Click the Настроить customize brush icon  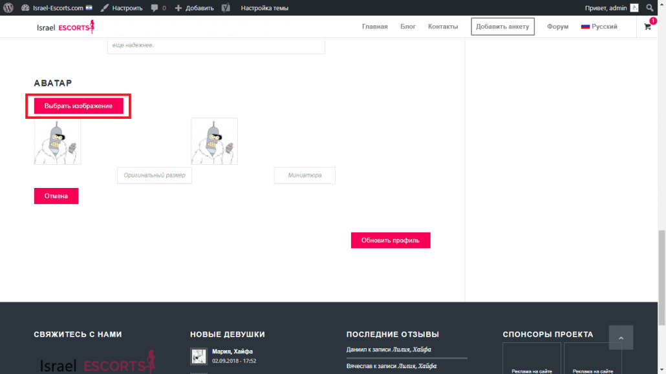[105, 8]
